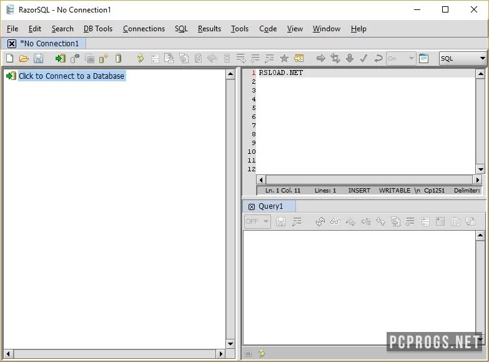The height and width of the screenshot is (362, 489).
Task: Close the Query1 results tab with its X box
Action: (x=252, y=207)
